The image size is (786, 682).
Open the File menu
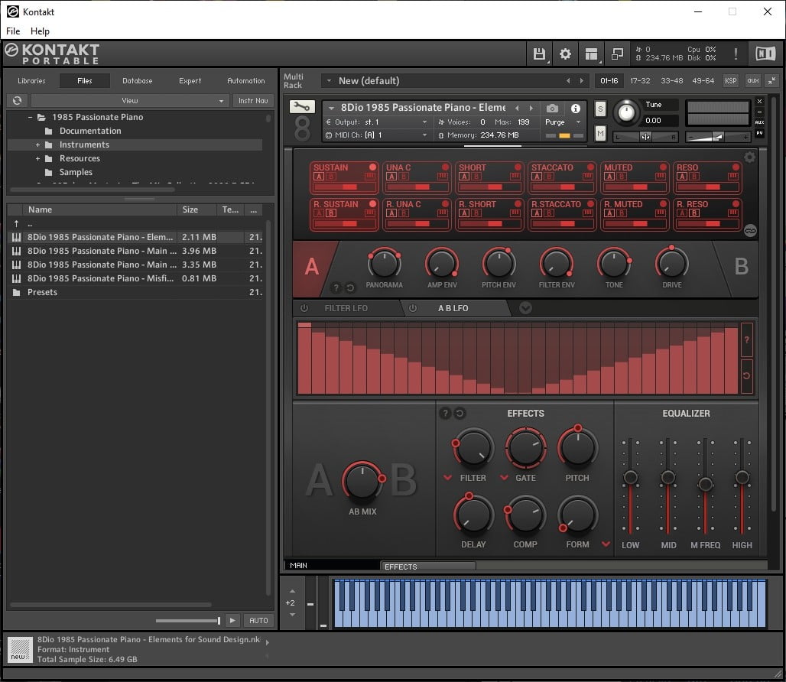point(13,31)
